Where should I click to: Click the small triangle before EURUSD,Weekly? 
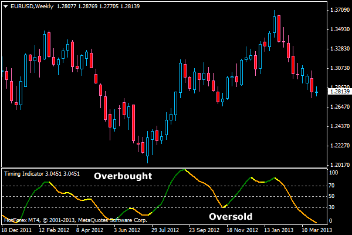point(5,6)
